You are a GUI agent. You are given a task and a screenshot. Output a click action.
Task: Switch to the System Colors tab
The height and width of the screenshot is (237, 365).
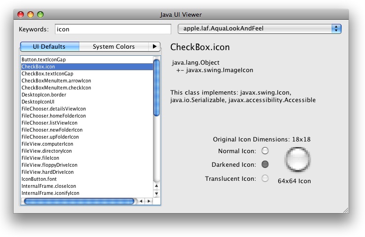coord(114,46)
